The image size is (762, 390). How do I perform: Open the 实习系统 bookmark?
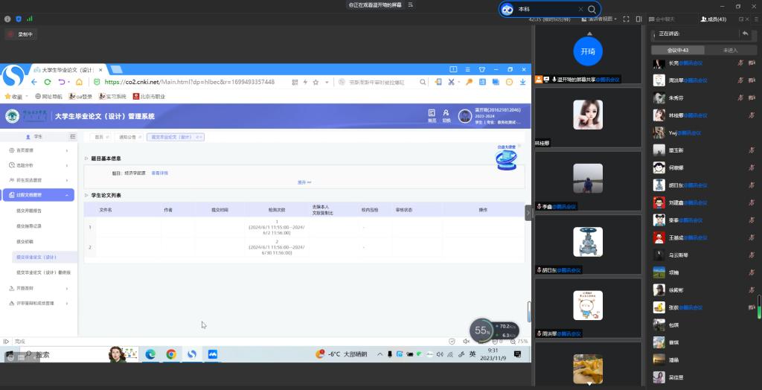pos(111,96)
